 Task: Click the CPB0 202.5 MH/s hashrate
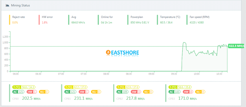(x=31, y=98)
